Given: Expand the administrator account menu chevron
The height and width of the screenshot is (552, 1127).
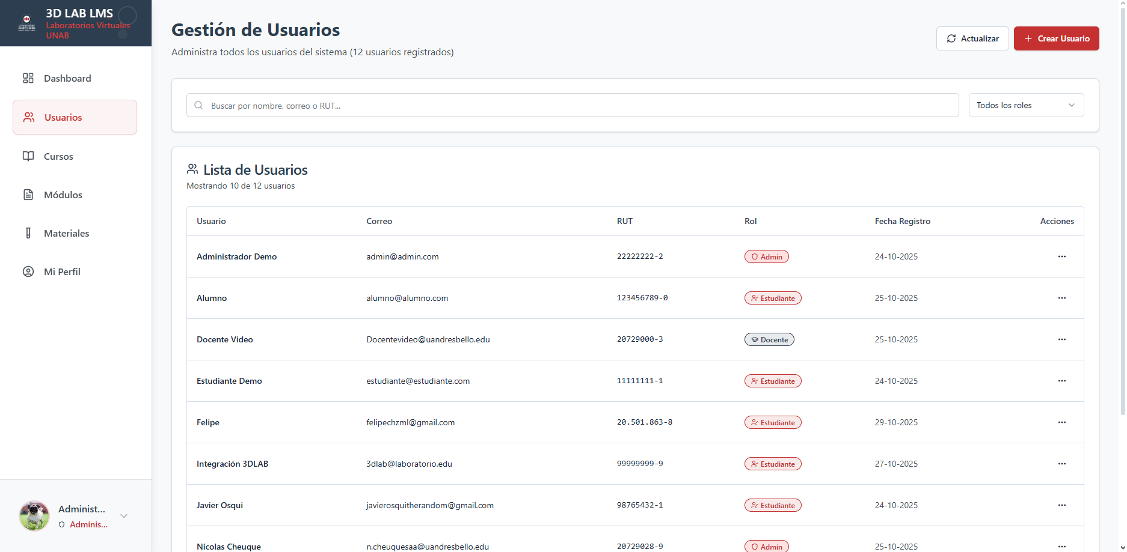Looking at the screenshot, I should pos(124,516).
